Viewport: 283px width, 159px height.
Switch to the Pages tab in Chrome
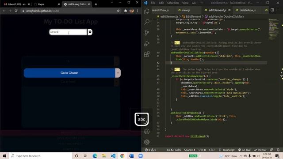click(x=46, y=4)
